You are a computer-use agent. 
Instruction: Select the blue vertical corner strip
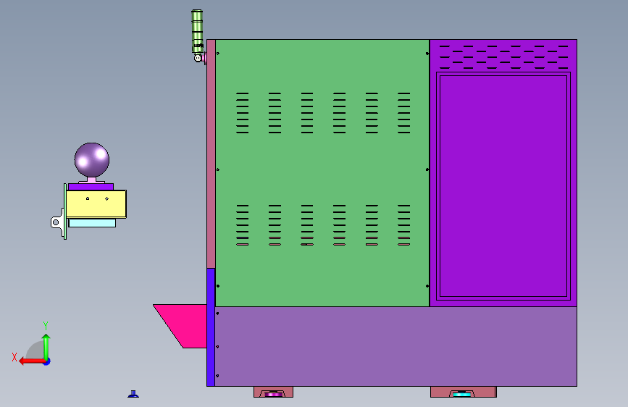point(211,327)
